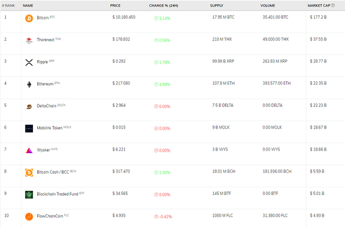Click the green up arrow at 0.56%
Viewport: 345px width, 228px height.
156,40
